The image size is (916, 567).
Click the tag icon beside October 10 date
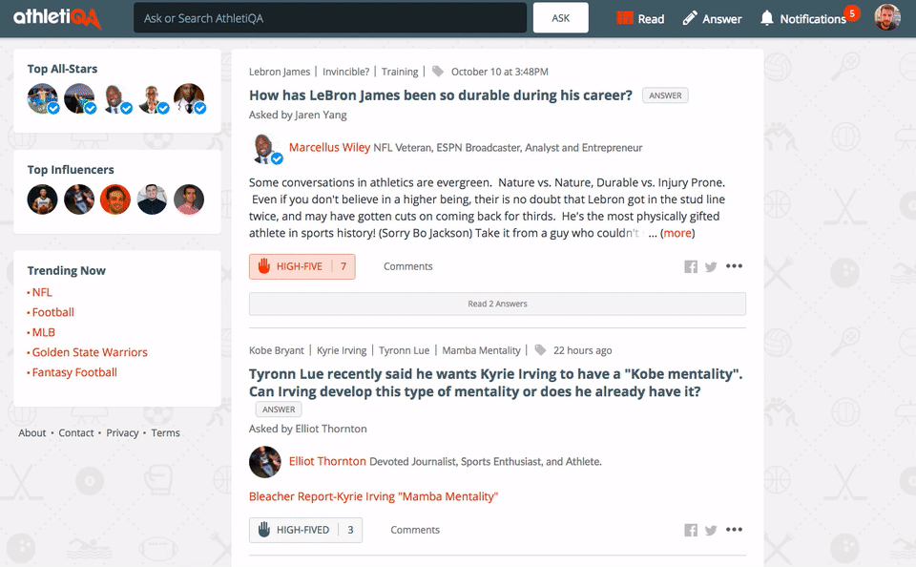(438, 72)
